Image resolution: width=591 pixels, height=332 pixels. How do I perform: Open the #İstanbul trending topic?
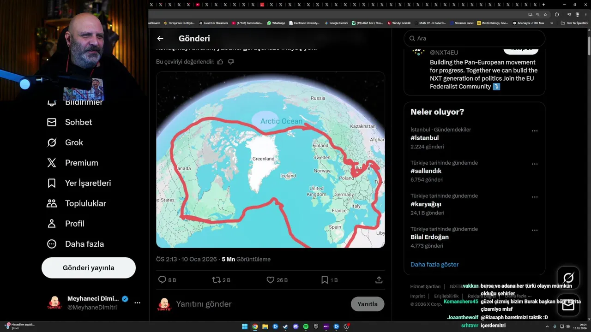click(425, 138)
